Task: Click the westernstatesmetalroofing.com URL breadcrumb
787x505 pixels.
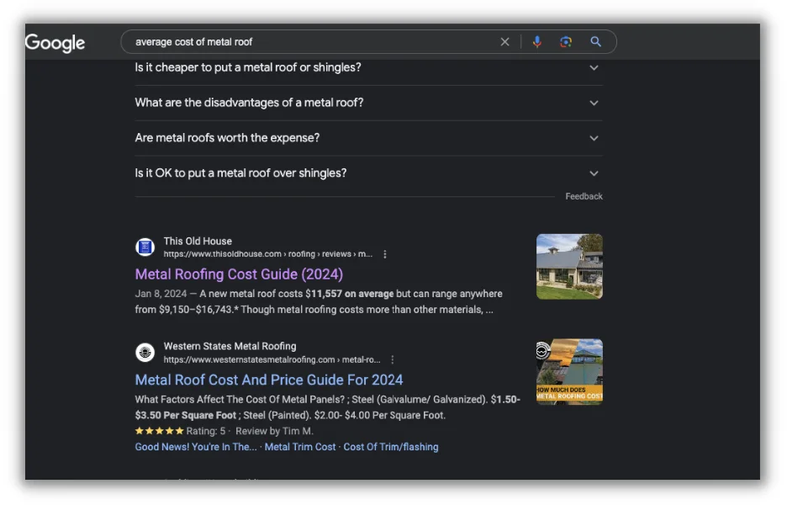Action: (272, 359)
